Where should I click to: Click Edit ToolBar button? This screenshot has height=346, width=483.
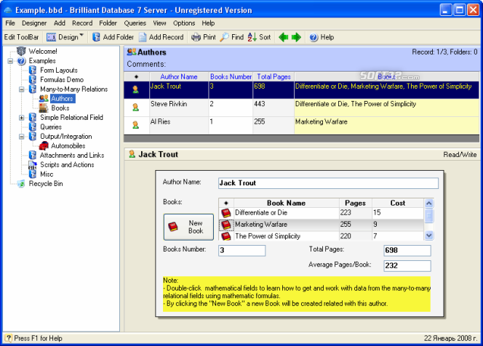pyautogui.click(x=21, y=37)
